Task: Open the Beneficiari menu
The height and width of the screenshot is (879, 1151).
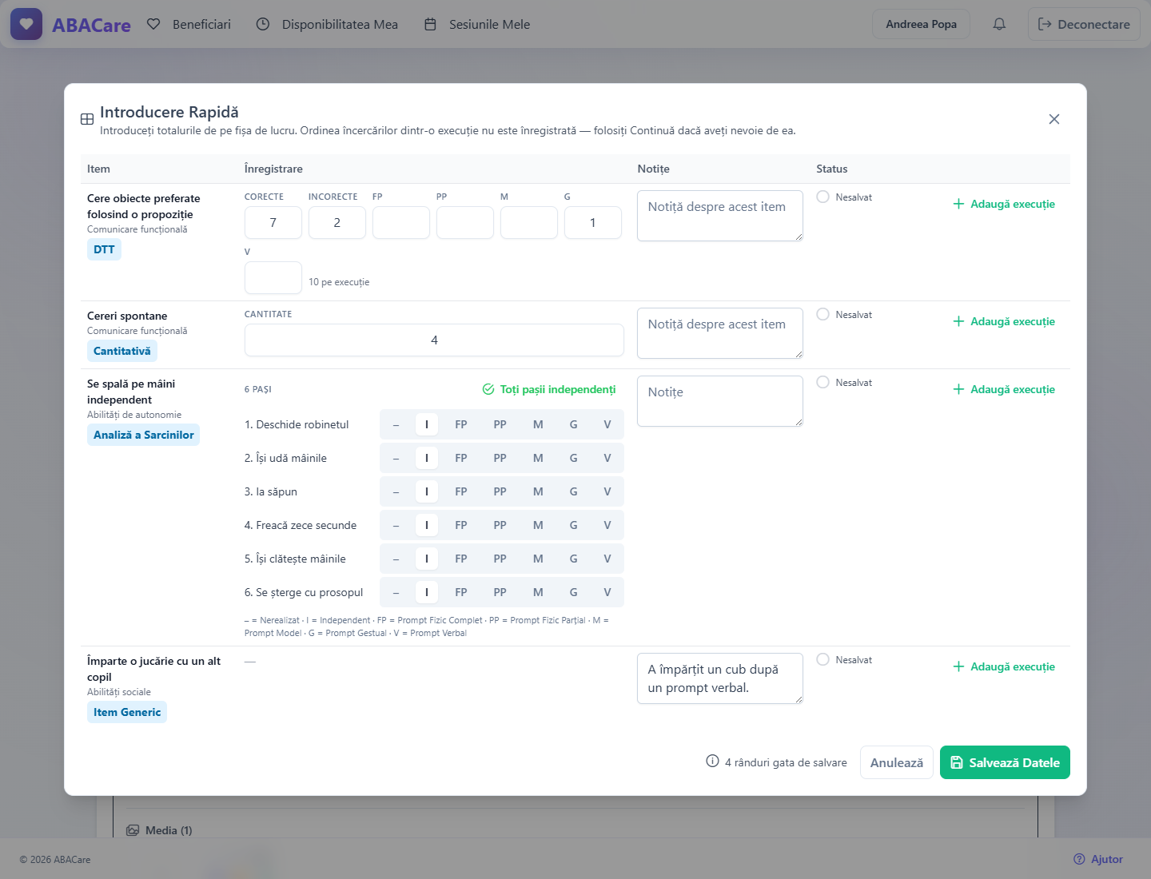Action: [189, 24]
